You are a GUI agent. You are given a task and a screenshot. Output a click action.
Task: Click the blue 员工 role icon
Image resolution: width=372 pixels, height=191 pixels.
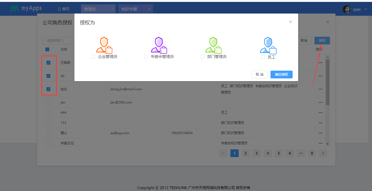[x=268, y=45]
